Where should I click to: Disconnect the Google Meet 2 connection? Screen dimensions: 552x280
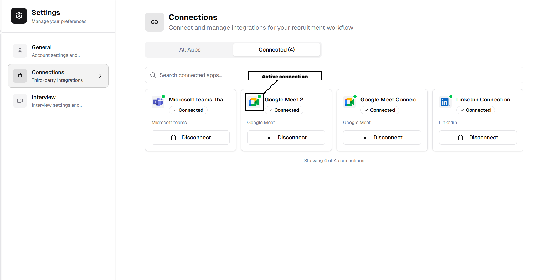coord(286,138)
